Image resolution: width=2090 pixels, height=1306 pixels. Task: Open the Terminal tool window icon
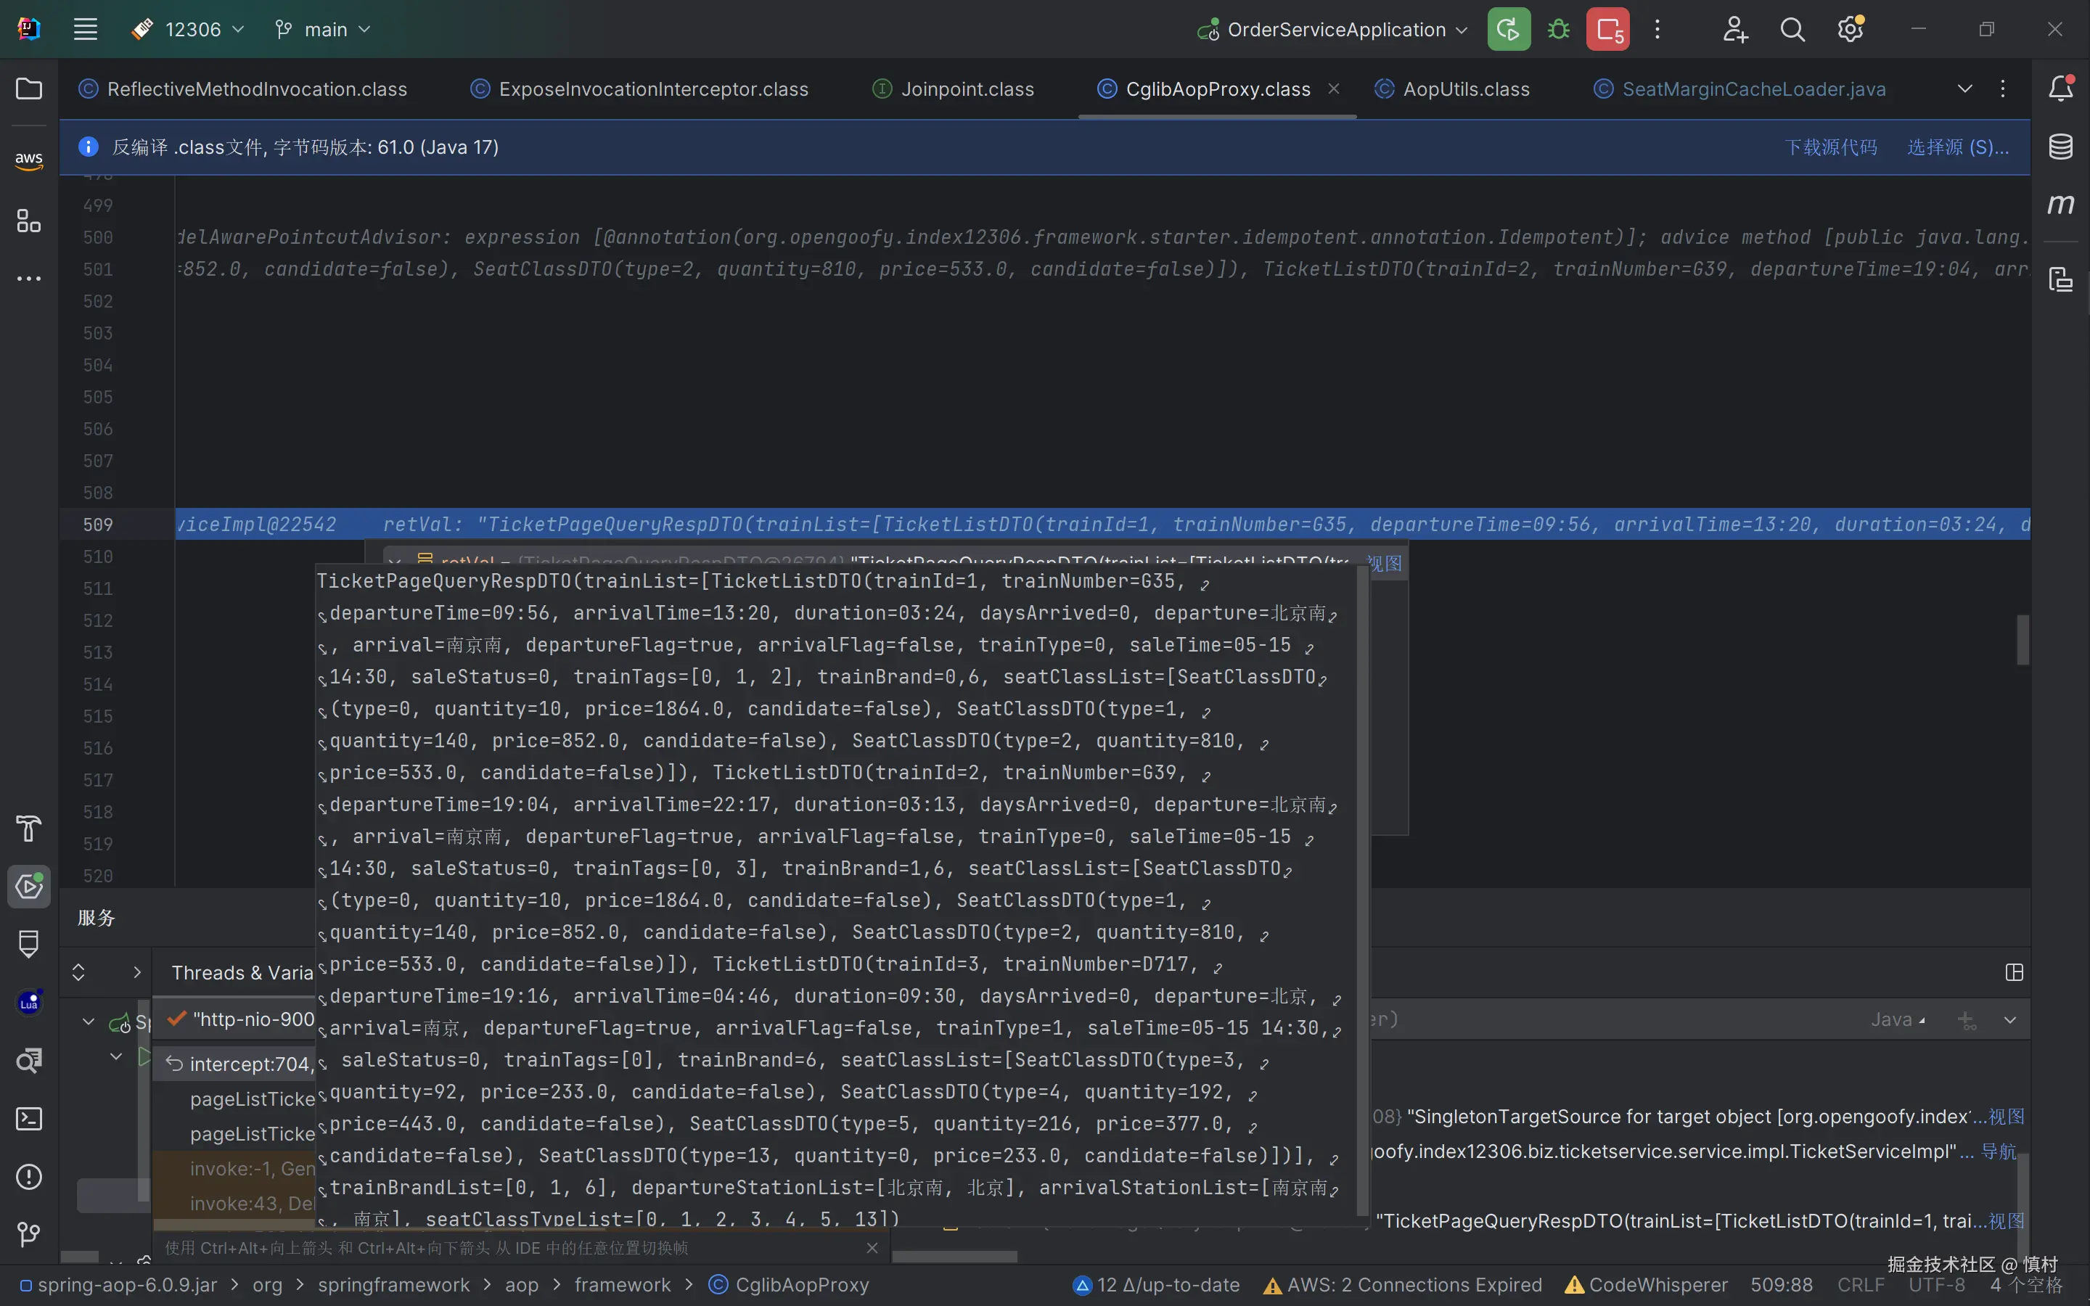(x=28, y=1119)
